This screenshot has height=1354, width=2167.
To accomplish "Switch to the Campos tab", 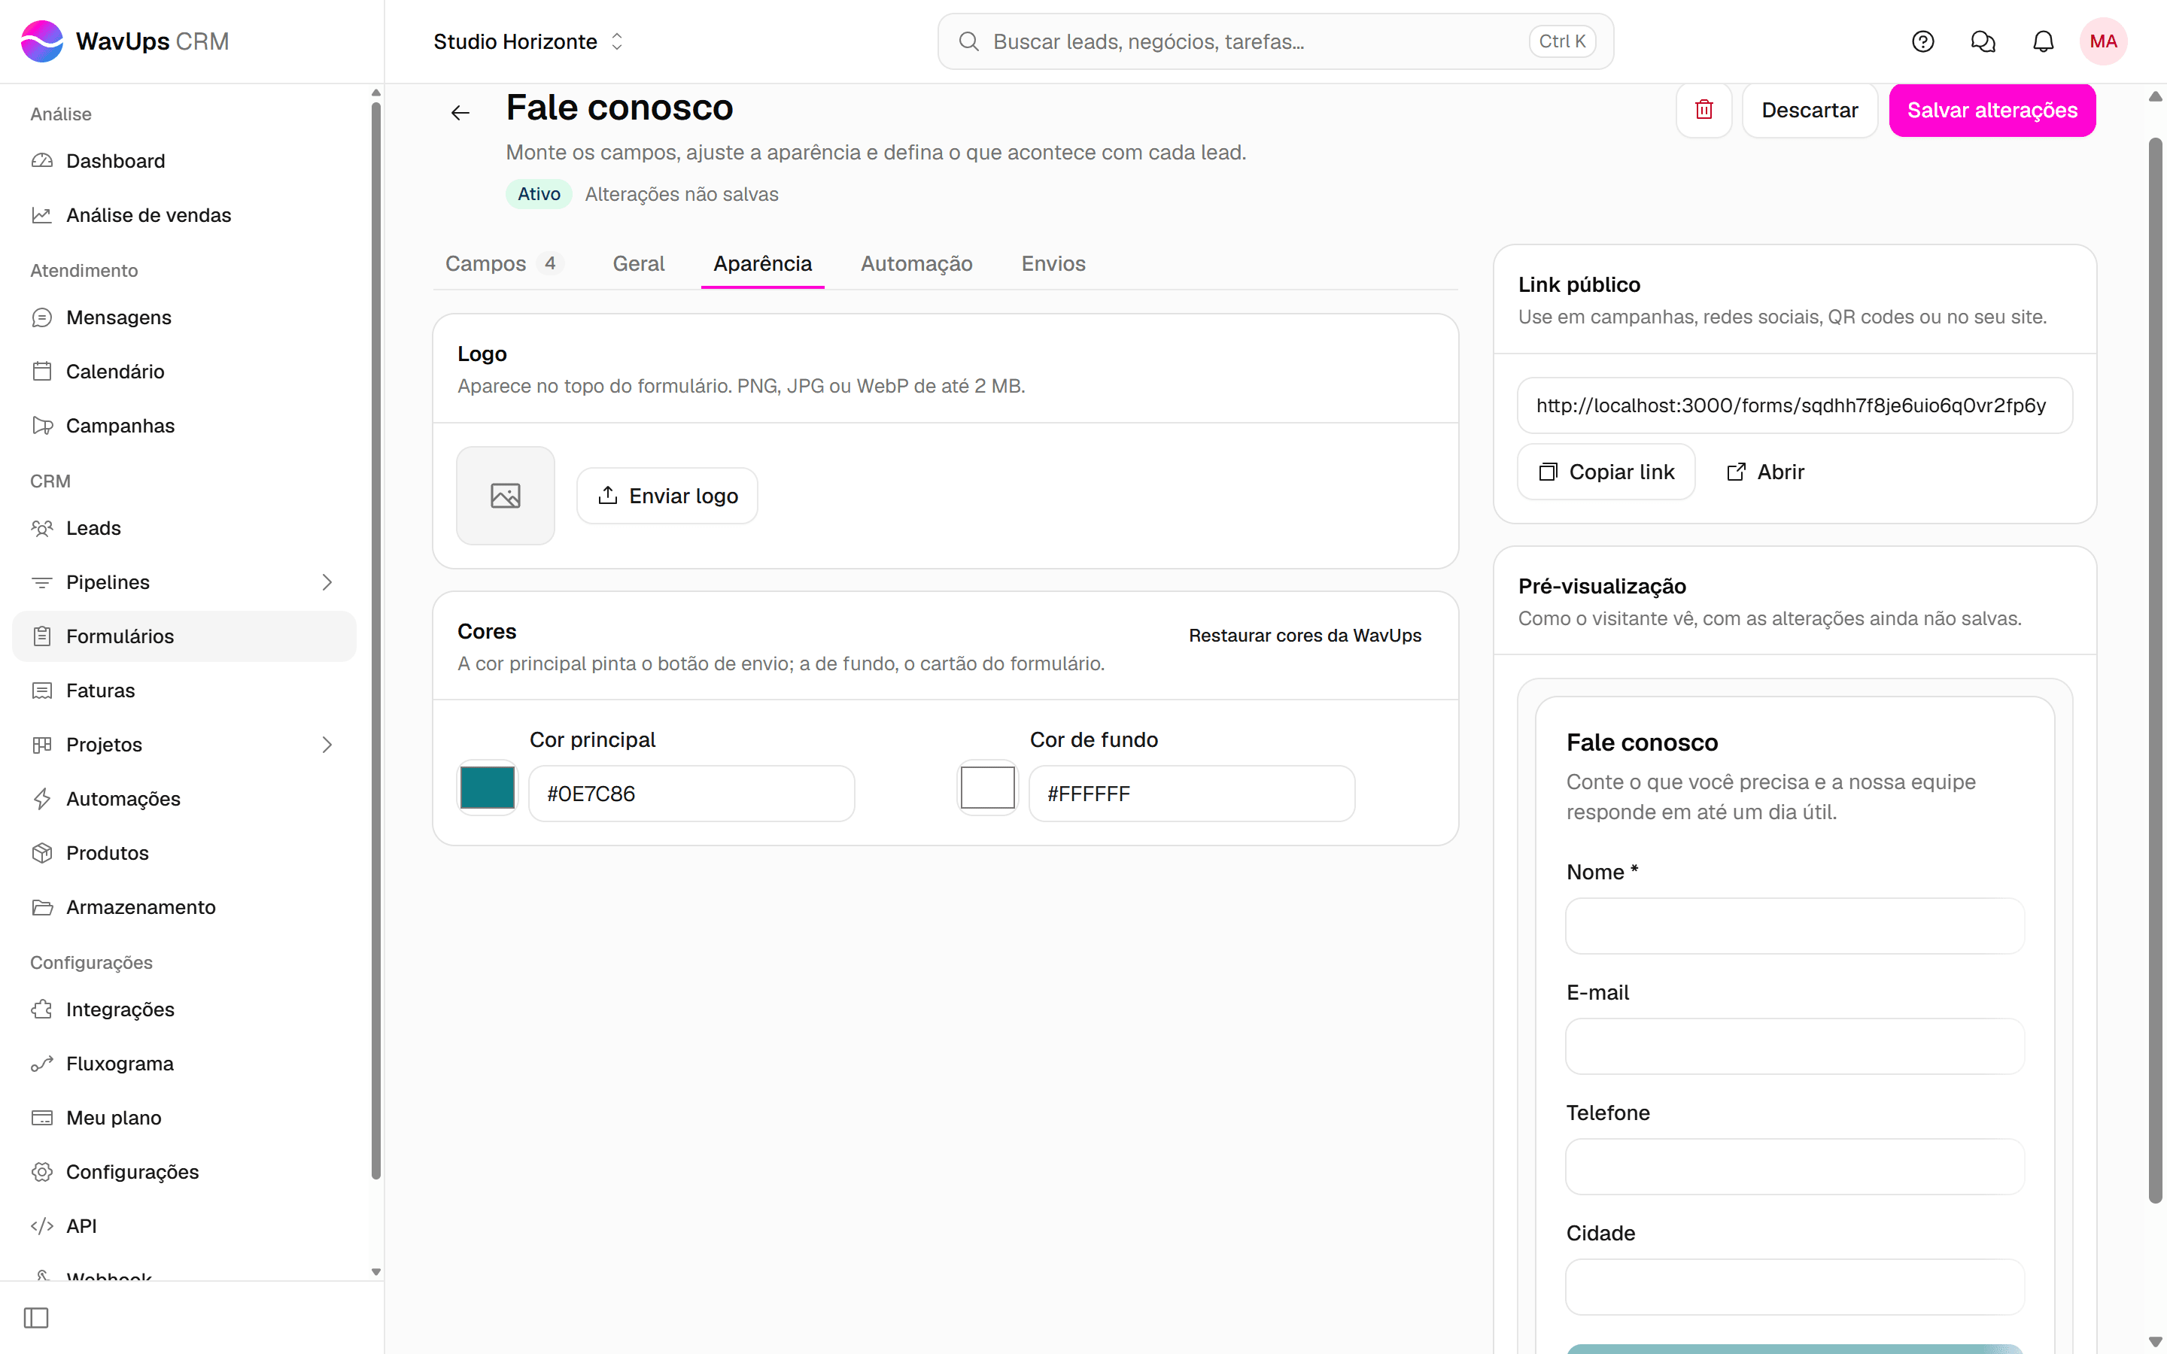I will click(x=504, y=263).
